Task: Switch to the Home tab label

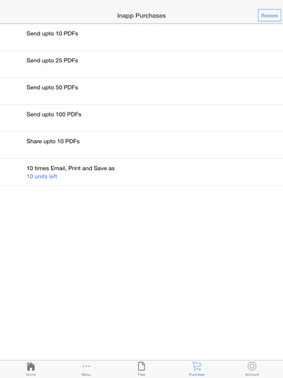Action: pos(31,375)
